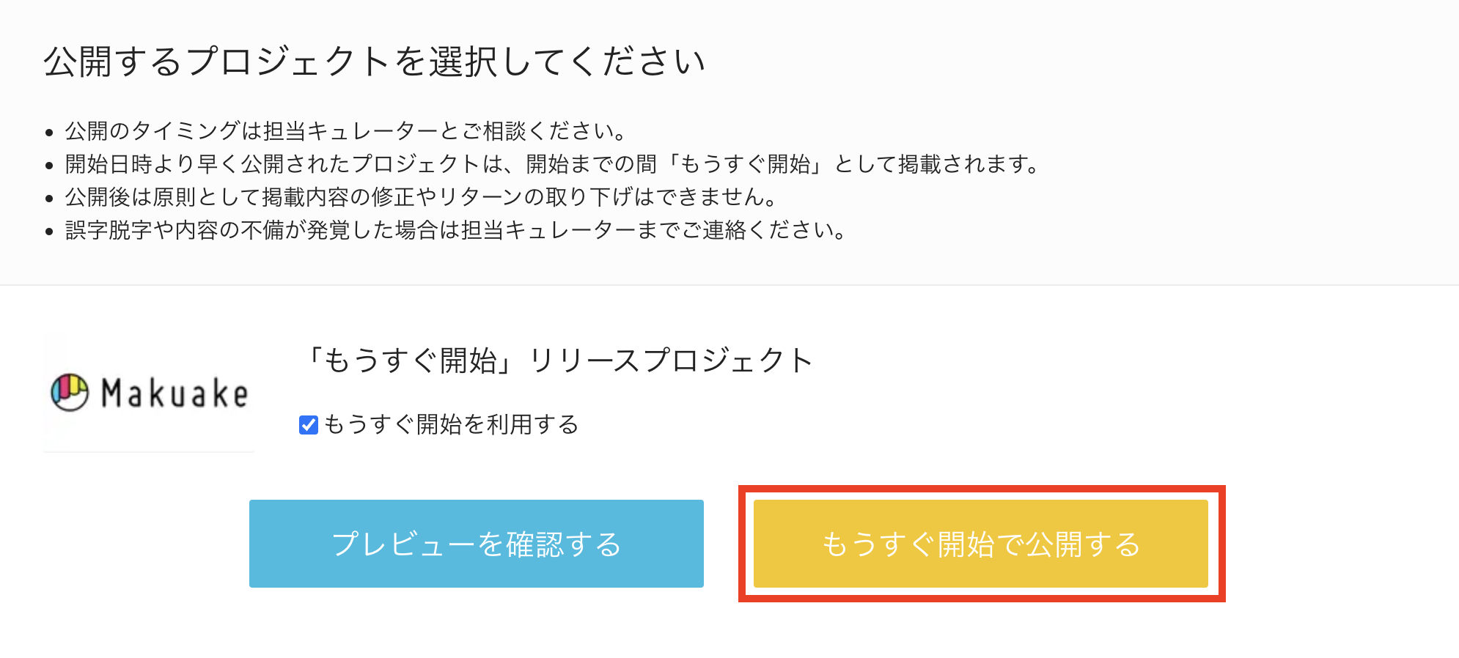Click the first bullet dot before 公開のタイミング
Screen dimensions: 1459x658
point(49,133)
